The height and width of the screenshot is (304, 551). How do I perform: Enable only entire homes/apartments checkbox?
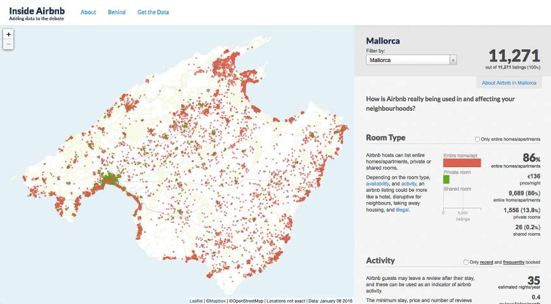477,139
